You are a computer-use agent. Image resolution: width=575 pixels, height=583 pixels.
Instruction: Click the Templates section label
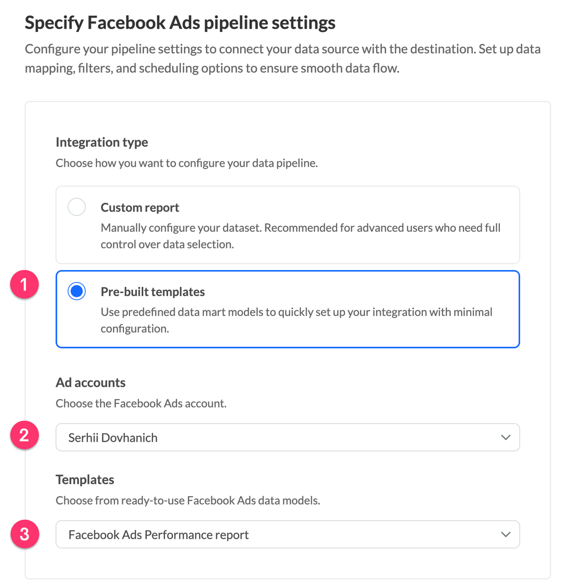pos(85,479)
